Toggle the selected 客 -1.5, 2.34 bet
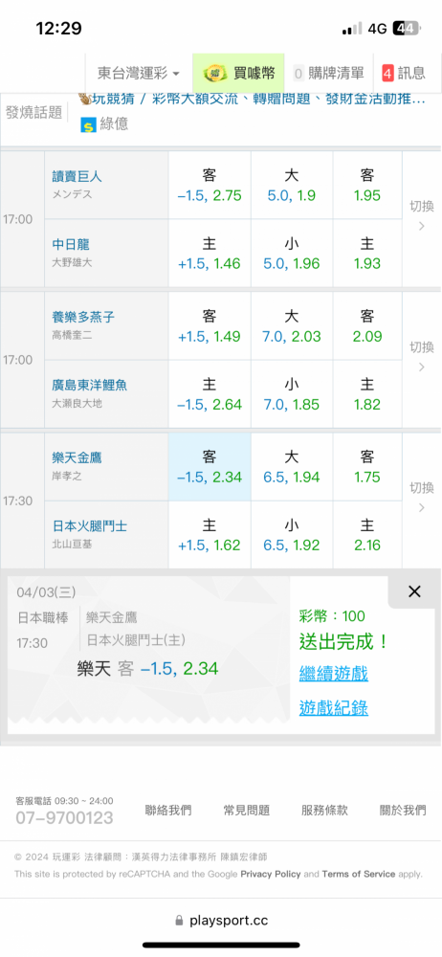 click(210, 467)
